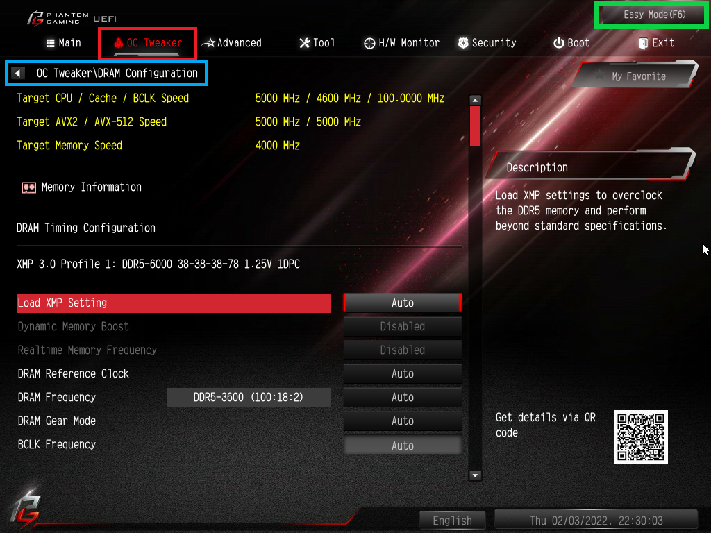The image size is (711, 533).
Task: Click the Easy Mode (F6) button
Action: 655,15
